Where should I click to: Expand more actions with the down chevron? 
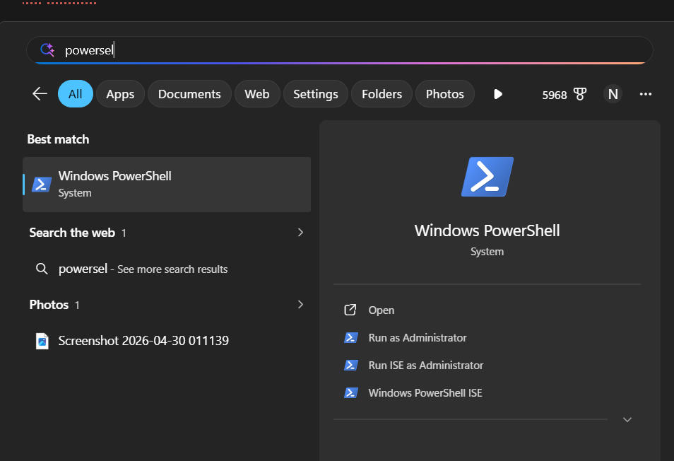point(627,419)
